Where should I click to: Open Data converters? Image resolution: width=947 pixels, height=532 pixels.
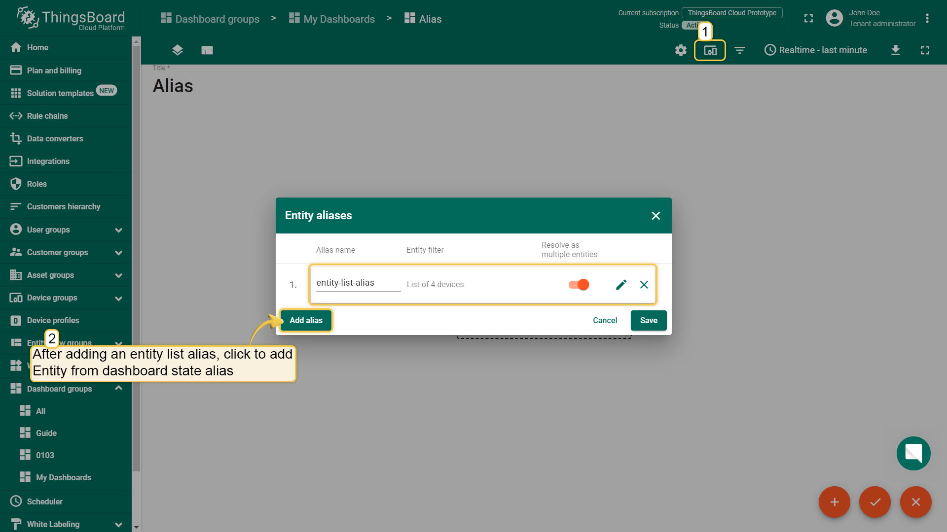(66, 138)
